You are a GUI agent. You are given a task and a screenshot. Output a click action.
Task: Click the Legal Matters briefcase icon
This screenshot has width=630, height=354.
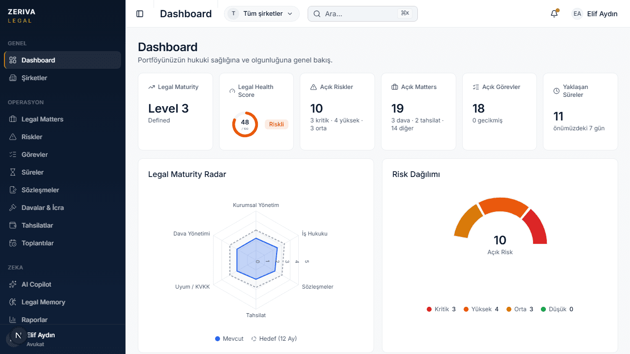[13, 119]
